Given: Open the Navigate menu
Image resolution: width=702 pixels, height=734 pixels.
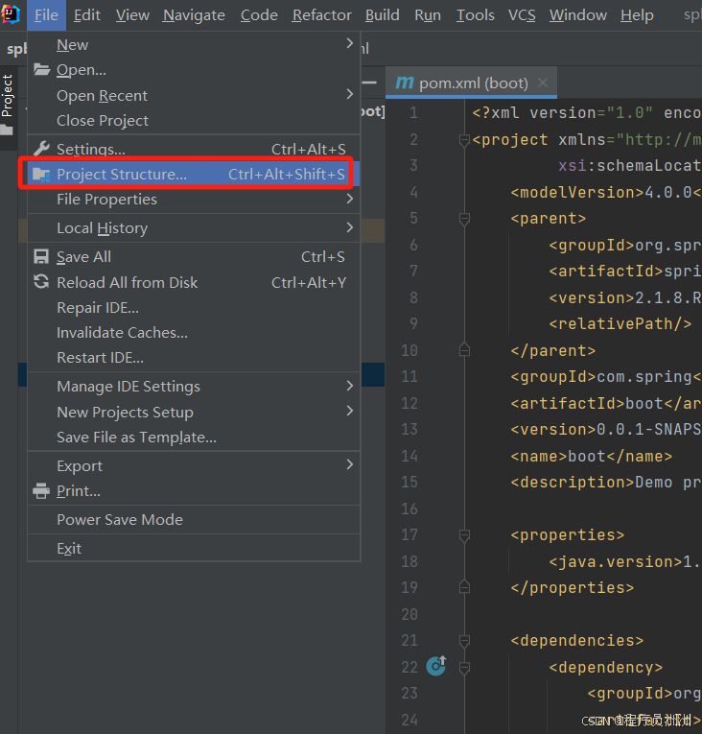Looking at the screenshot, I should [x=194, y=14].
